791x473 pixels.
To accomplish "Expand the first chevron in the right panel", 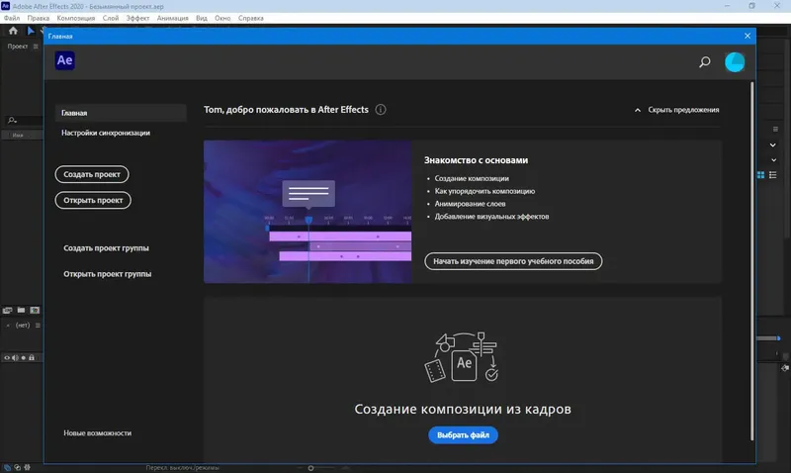I will [773, 144].
